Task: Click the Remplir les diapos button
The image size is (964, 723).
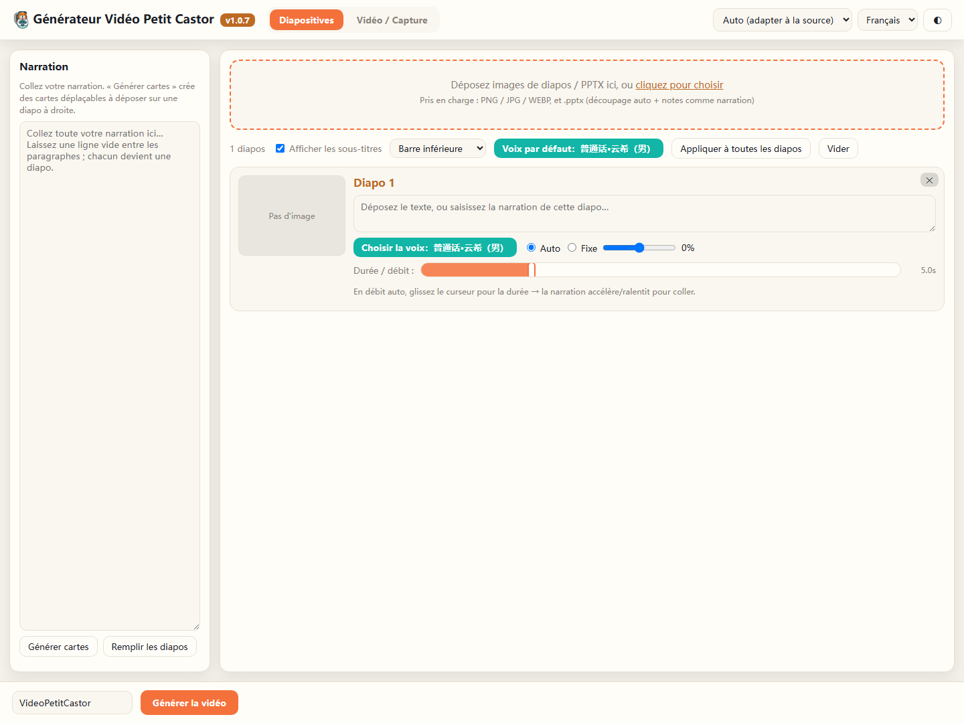Action: [x=150, y=647]
